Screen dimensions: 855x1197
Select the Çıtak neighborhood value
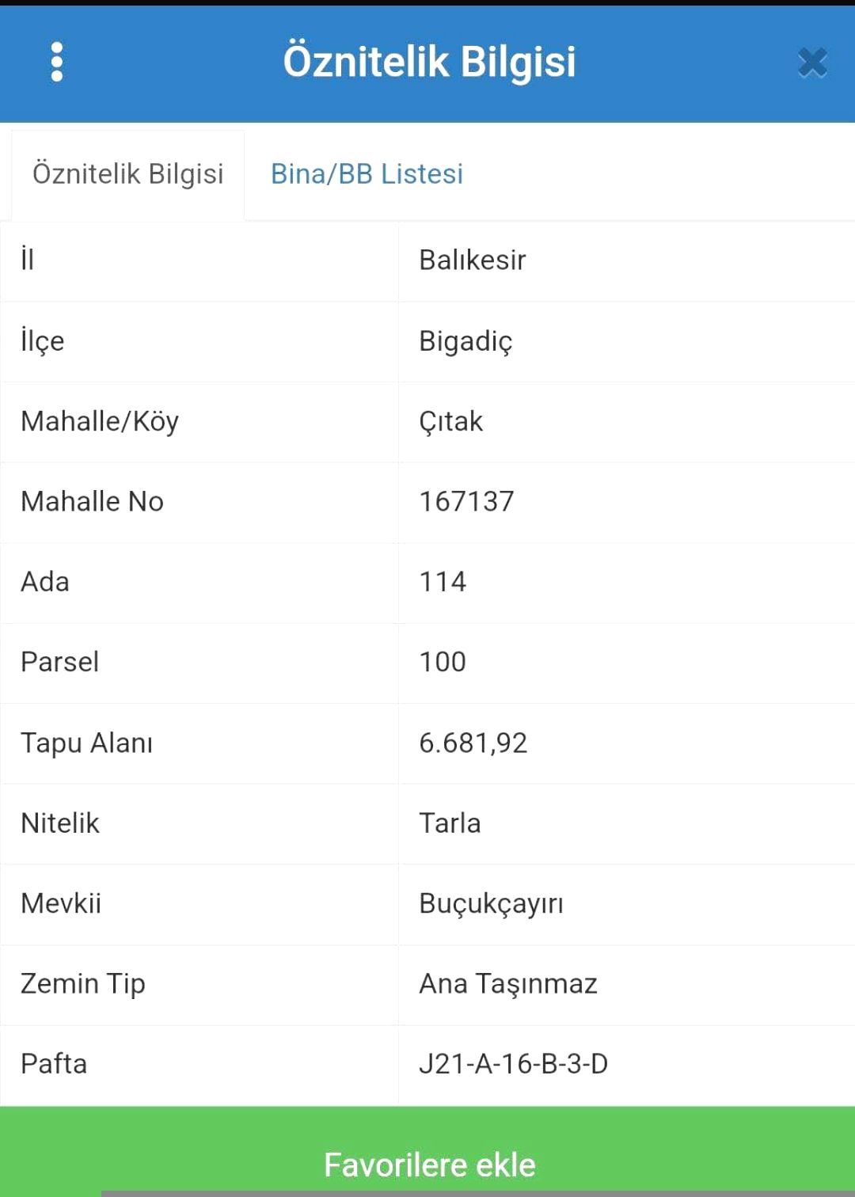pos(450,422)
